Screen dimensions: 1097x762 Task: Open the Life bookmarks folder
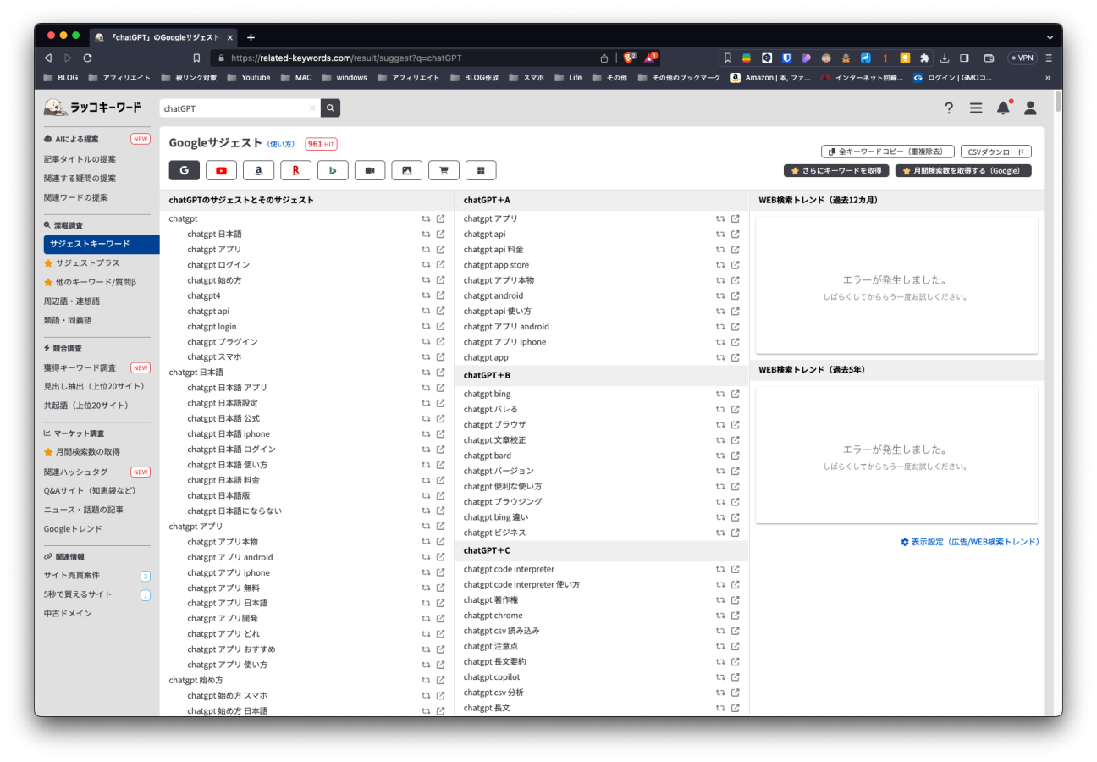(x=568, y=78)
